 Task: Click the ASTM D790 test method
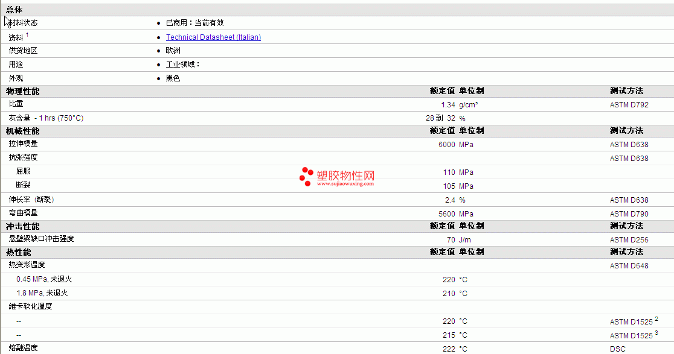[x=629, y=213]
